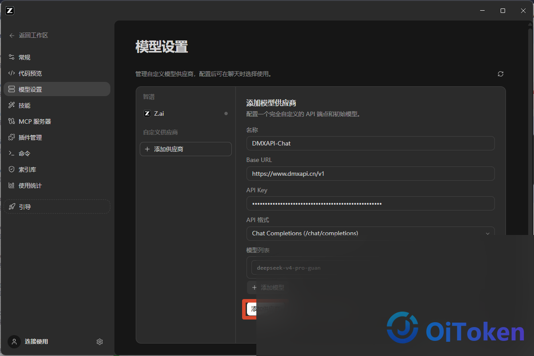The width and height of the screenshot is (534, 356).
Task: Click the 自定义供应商 section label
Action: [x=160, y=133]
